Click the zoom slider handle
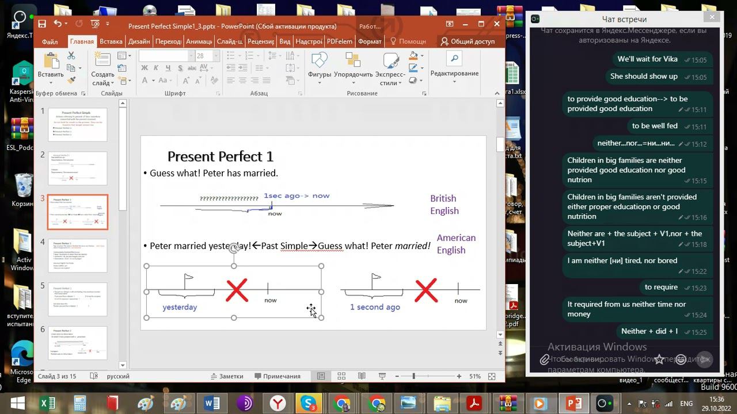This screenshot has width=737, height=414. (x=413, y=376)
